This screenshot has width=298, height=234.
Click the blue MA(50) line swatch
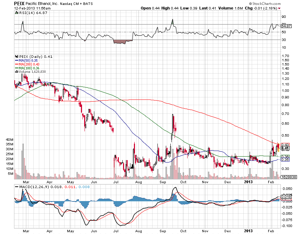coord(16,60)
